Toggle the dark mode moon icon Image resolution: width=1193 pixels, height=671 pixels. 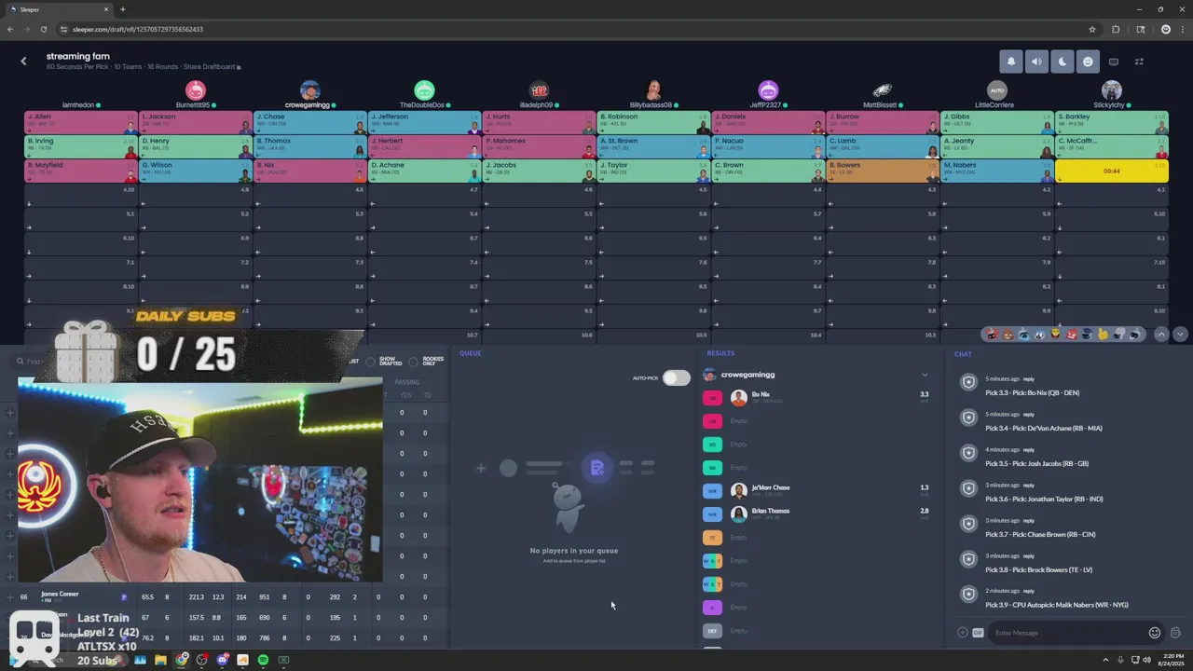click(1063, 62)
